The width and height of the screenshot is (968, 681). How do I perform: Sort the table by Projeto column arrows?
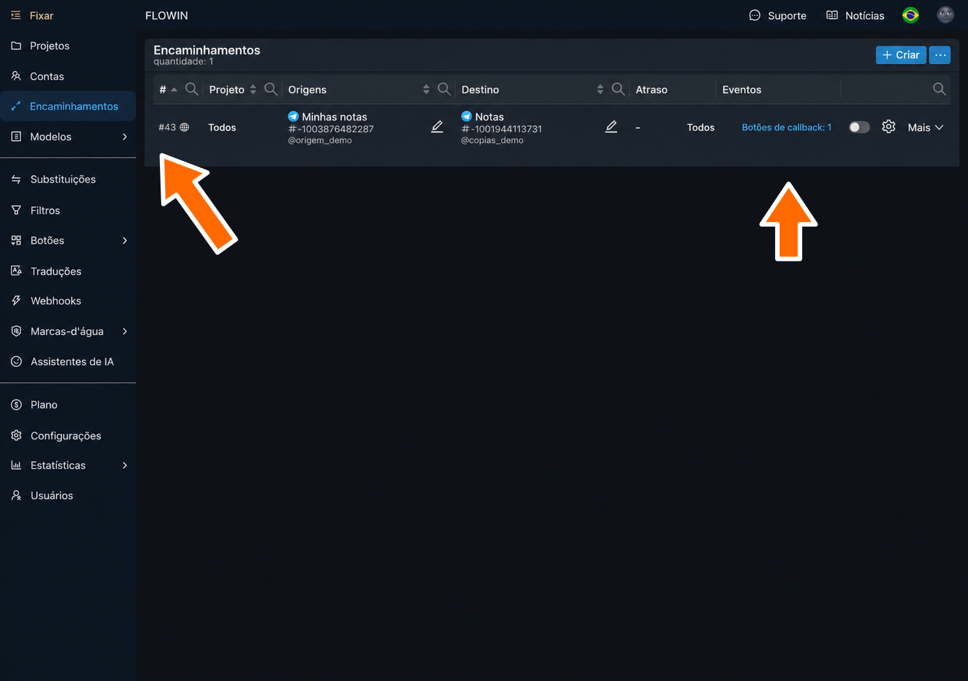point(253,89)
